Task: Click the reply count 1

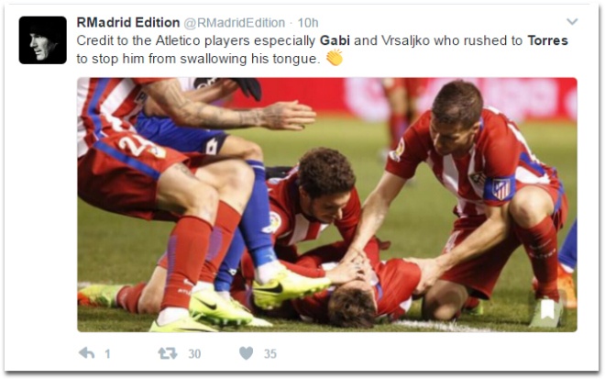Action: (x=107, y=353)
